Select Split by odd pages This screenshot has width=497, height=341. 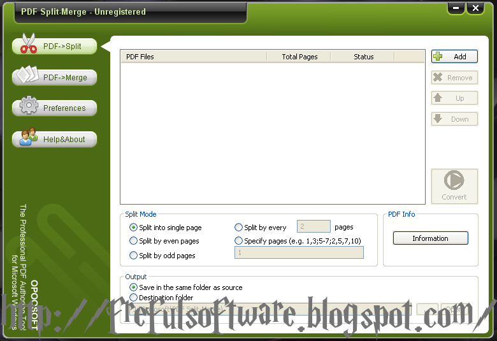[162, 256]
